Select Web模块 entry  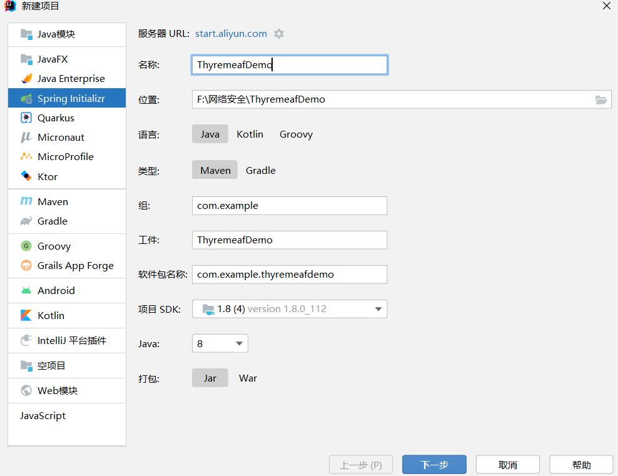point(67,390)
